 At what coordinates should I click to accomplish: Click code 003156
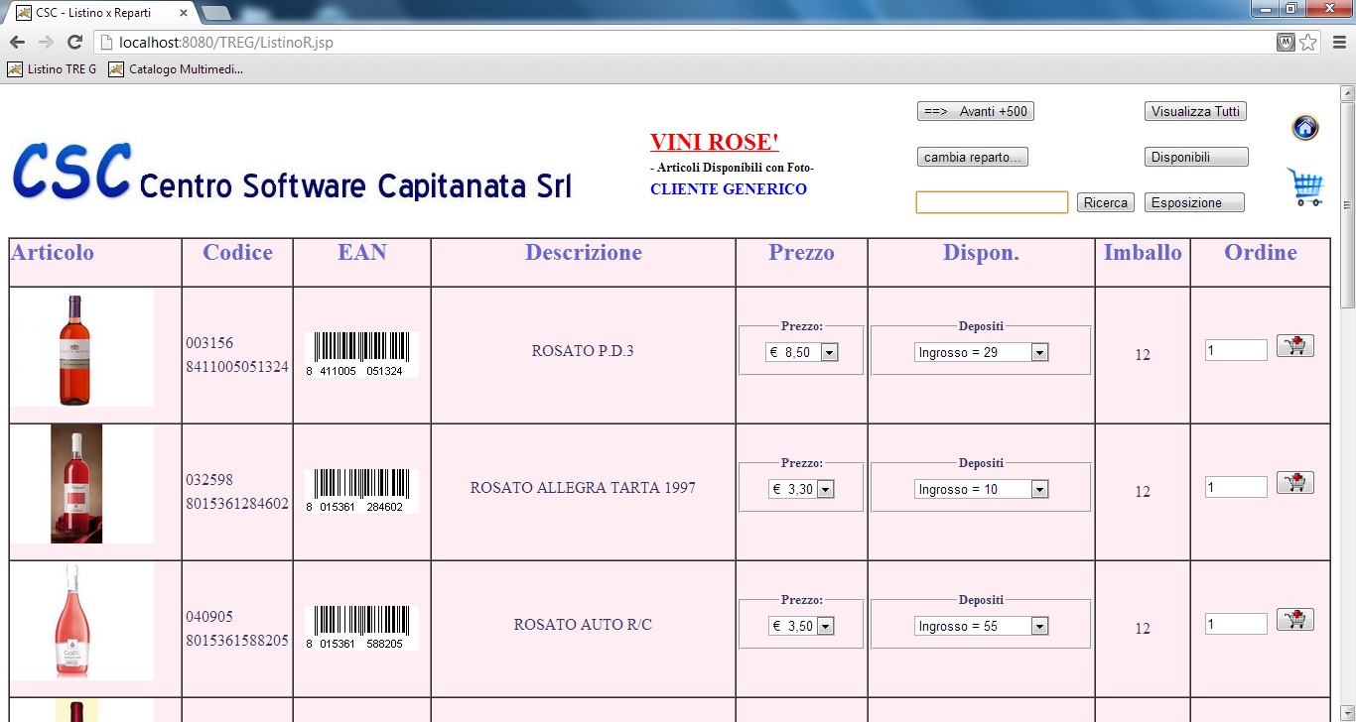209,343
